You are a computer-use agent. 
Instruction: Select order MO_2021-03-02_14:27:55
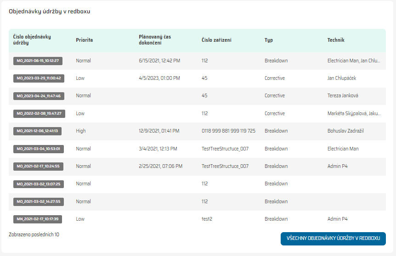[x=39, y=201]
